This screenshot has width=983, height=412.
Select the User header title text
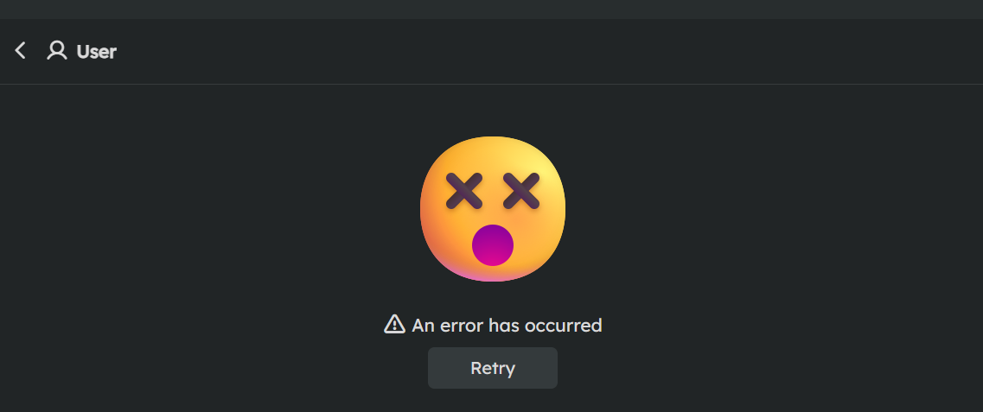[x=97, y=51]
